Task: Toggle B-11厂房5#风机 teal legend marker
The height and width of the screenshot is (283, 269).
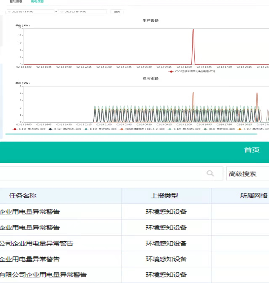Action: 86,129
